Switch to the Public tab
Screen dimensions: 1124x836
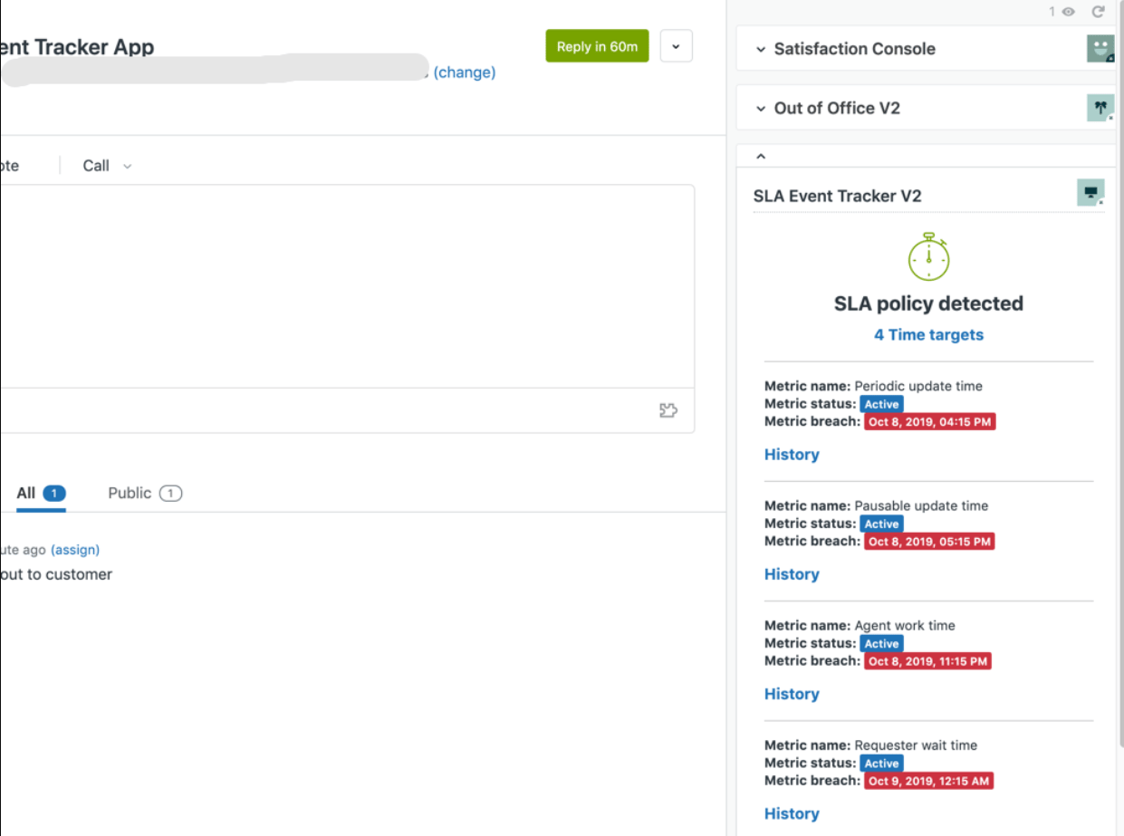point(145,493)
